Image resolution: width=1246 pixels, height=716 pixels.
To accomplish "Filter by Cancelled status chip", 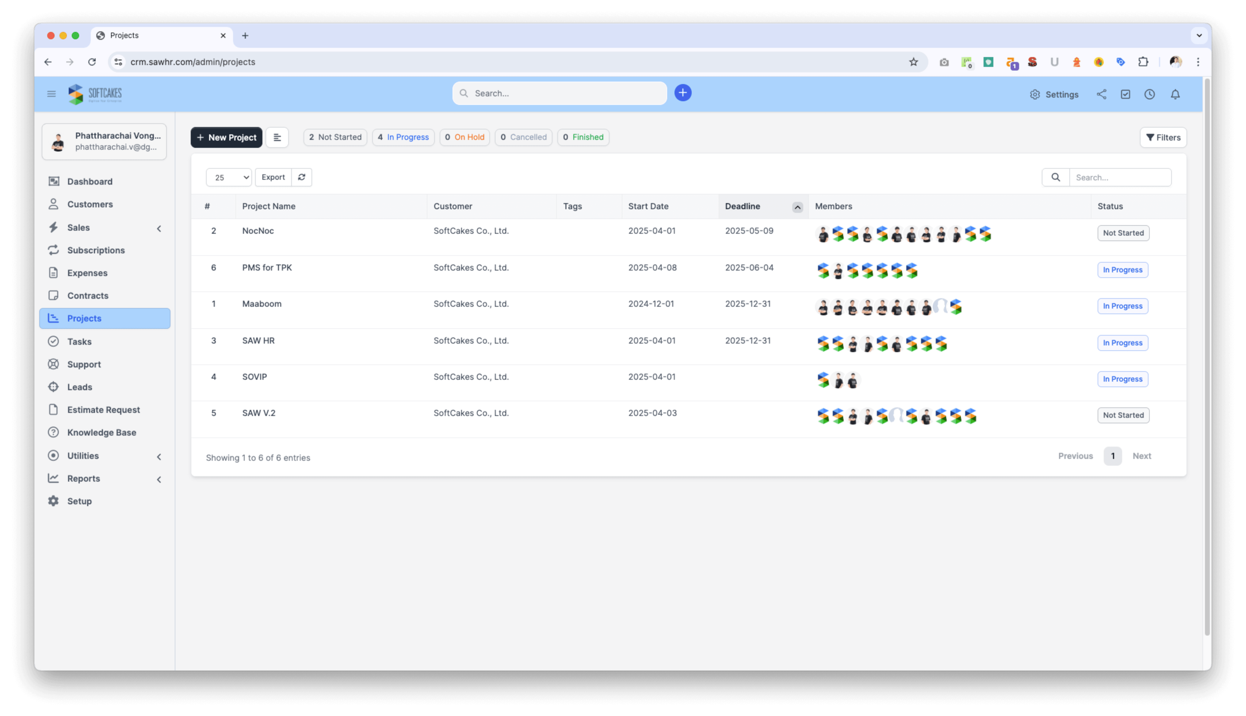I will [523, 137].
